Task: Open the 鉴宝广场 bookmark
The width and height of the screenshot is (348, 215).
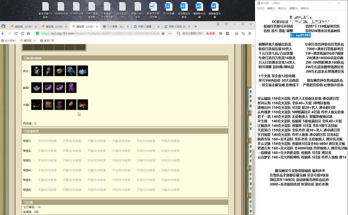Action: pyautogui.click(x=47, y=41)
